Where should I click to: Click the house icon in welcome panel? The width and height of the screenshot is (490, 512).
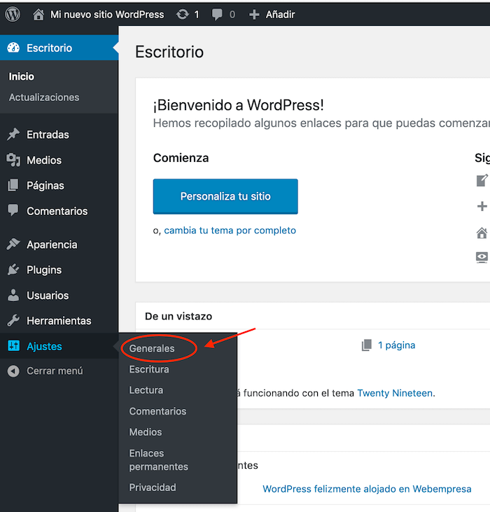pos(482,233)
